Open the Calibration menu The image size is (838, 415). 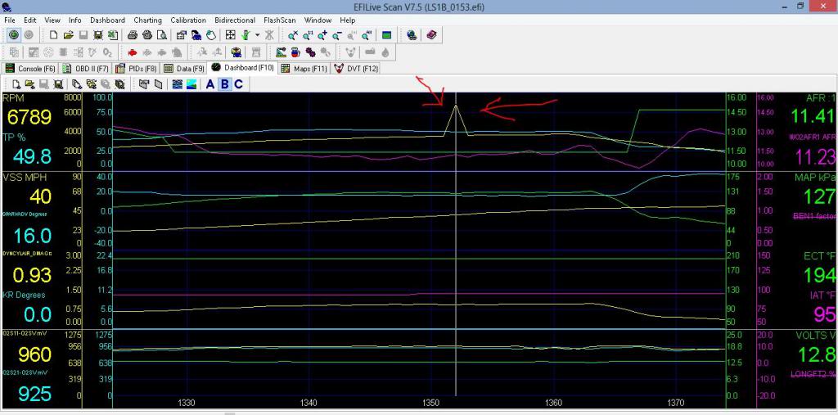(188, 20)
